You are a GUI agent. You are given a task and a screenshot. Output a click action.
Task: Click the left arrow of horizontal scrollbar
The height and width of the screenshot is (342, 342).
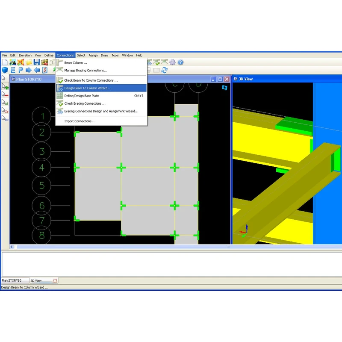pyautogui.click(x=12, y=247)
